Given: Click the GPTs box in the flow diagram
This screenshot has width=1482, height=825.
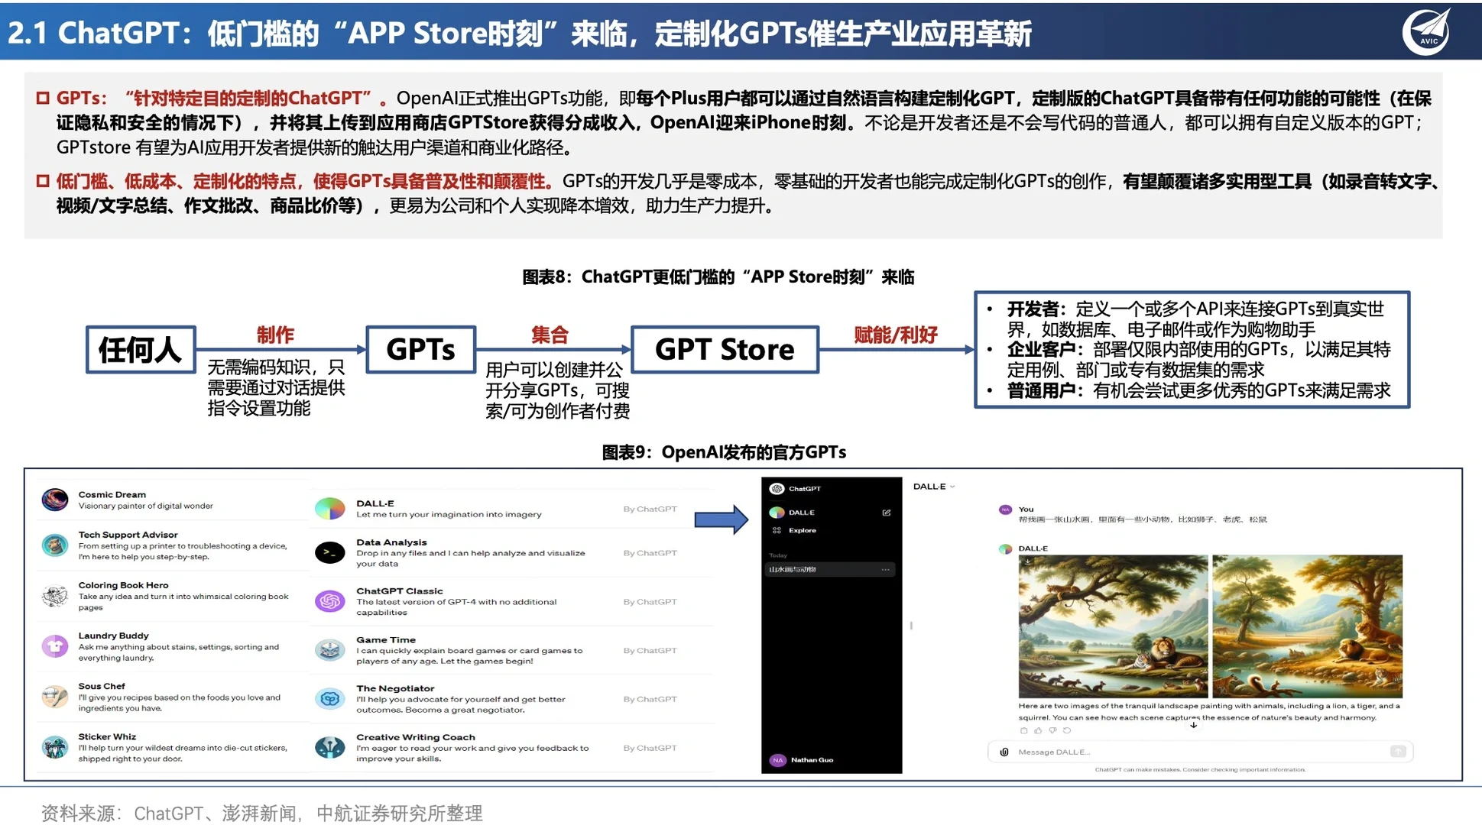Looking at the screenshot, I should (x=420, y=350).
